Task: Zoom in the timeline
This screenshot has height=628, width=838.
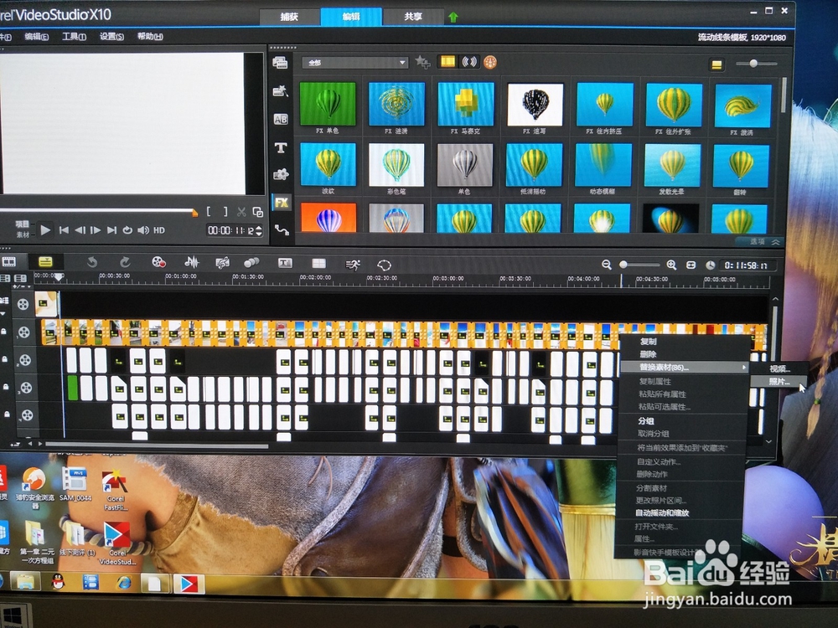Action: click(x=671, y=265)
